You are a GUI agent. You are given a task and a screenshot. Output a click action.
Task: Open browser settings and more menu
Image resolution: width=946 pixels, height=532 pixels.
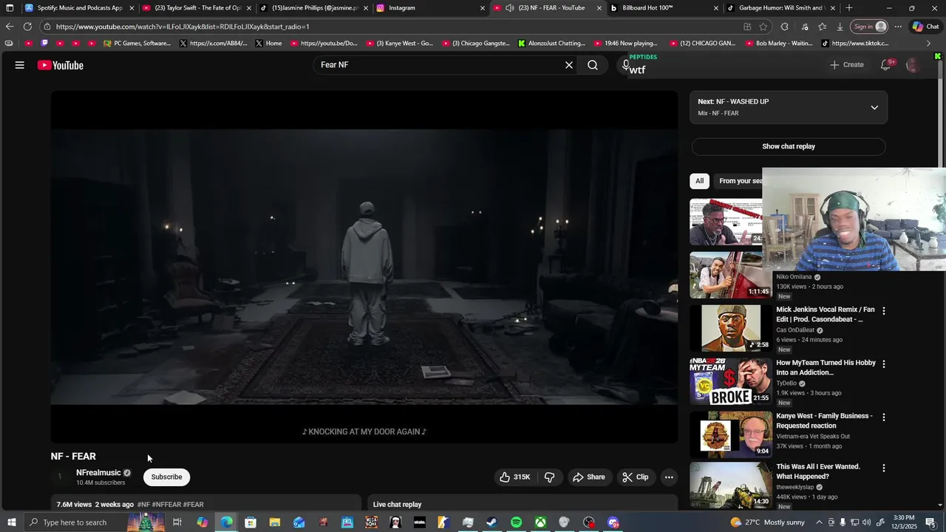[898, 27]
